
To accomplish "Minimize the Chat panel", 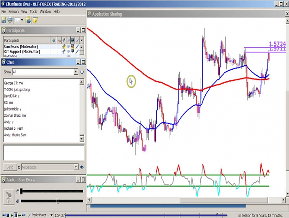I will pyautogui.click(x=78, y=62).
